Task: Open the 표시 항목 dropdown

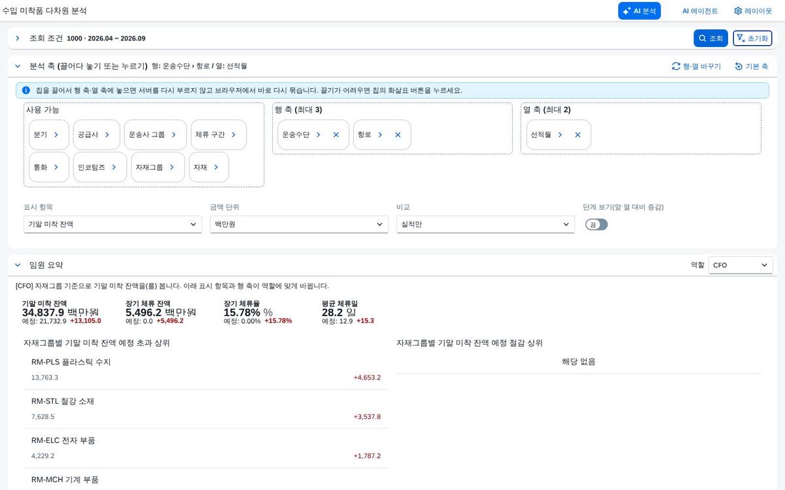Action: click(113, 224)
